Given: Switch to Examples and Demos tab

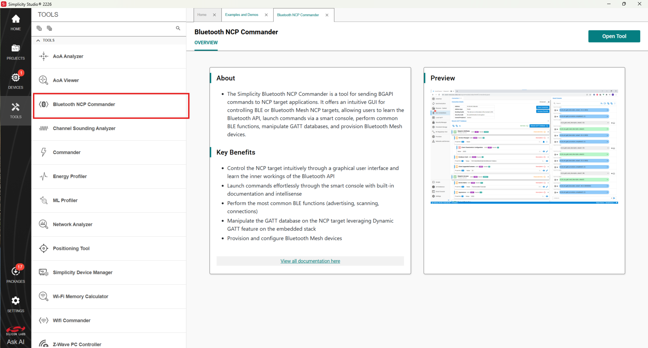Looking at the screenshot, I should (x=242, y=15).
